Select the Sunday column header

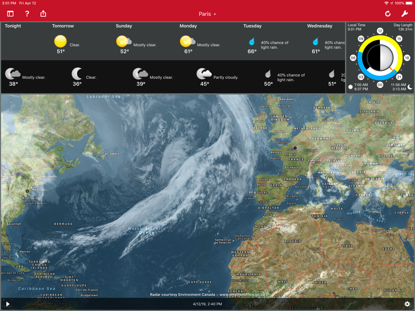pyautogui.click(x=124, y=26)
